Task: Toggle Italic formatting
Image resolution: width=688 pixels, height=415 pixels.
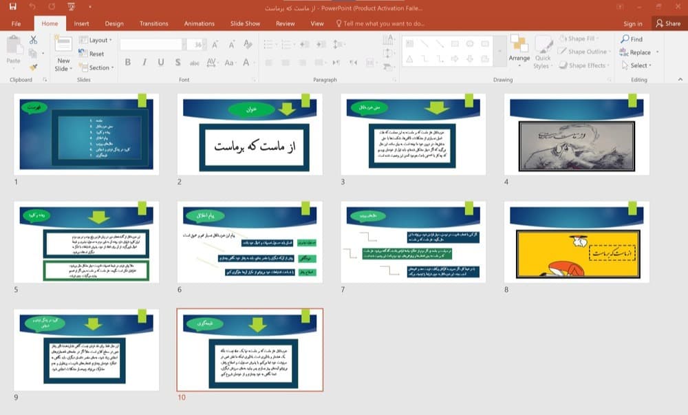Action: pos(144,63)
